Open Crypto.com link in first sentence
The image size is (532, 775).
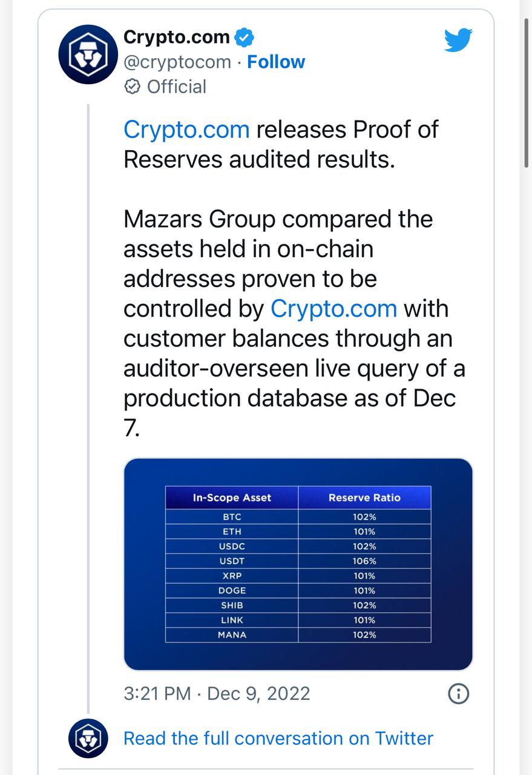click(186, 130)
